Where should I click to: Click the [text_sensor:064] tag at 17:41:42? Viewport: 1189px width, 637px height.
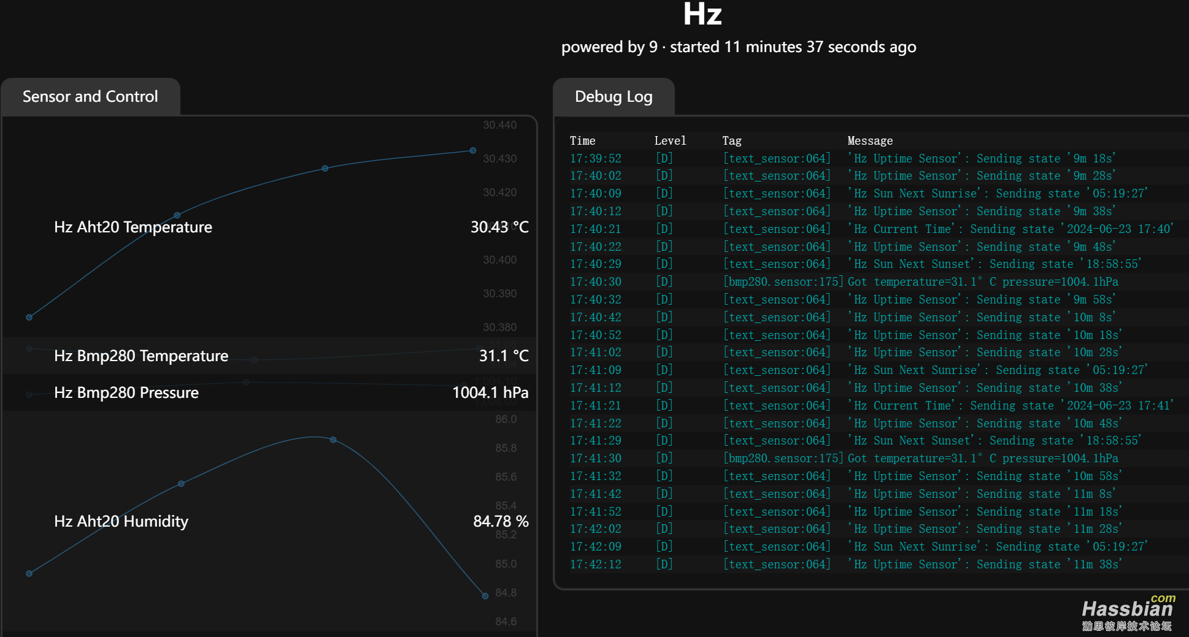(777, 494)
